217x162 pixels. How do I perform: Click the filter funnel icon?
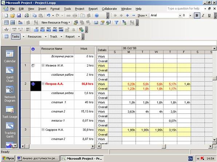pyautogui.click(x=117, y=23)
